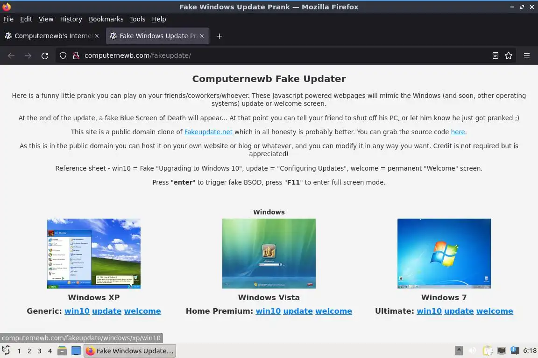Screen dimensions: 538x358
Task: Open Windows XP update link
Action: 106,311
